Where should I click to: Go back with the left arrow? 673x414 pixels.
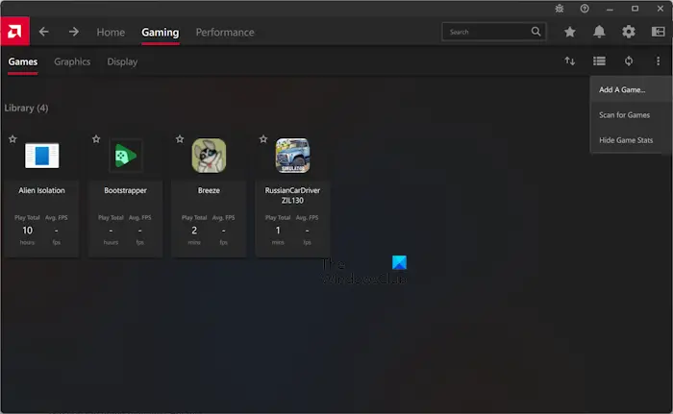click(x=44, y=32)
